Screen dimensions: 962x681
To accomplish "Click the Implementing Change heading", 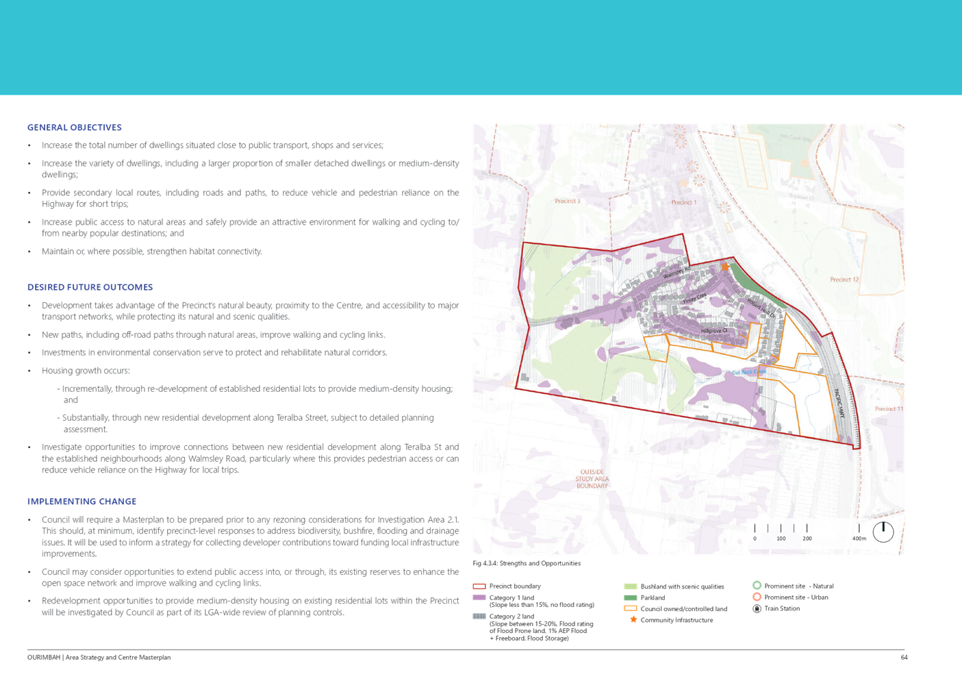I will coord(81,502).
